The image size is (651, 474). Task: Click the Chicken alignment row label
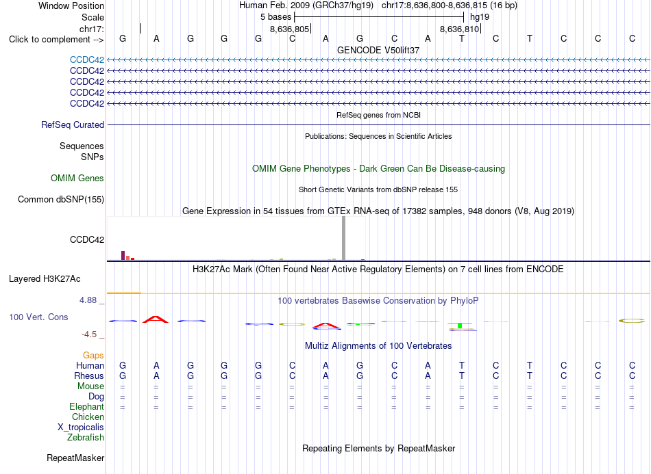point(88,417)
